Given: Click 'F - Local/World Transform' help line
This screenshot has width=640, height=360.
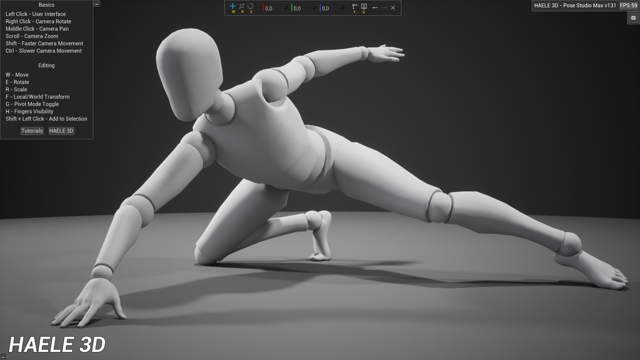Looking at the screenshot, I should click(x=37, y=97).
